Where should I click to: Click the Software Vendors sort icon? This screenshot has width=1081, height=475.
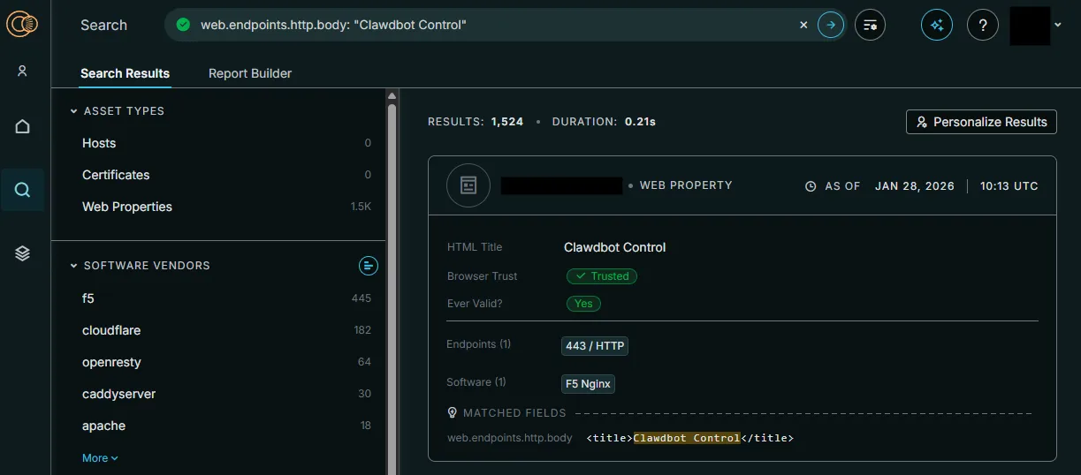click(x=369, y=266)
